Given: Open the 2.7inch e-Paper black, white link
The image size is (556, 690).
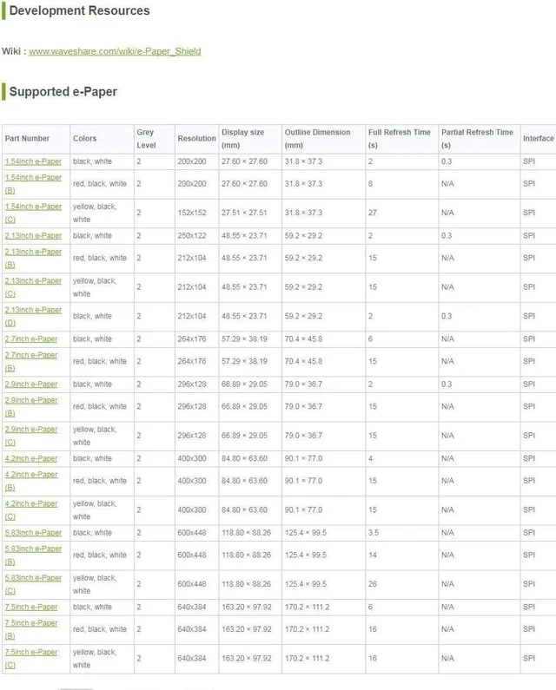Looking at the screenshot, I should [30, 339].
